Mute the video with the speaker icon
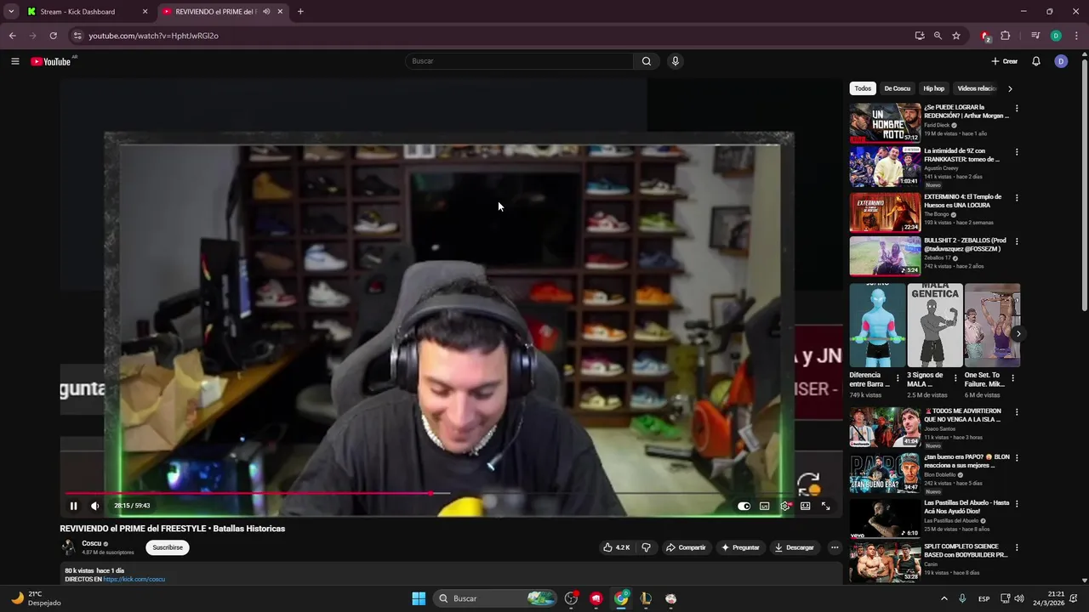The width and height of the screenshot is (1089, 612). [x=94, y=506]
